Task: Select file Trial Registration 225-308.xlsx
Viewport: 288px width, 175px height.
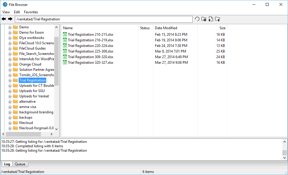Action: coord(91,51)
